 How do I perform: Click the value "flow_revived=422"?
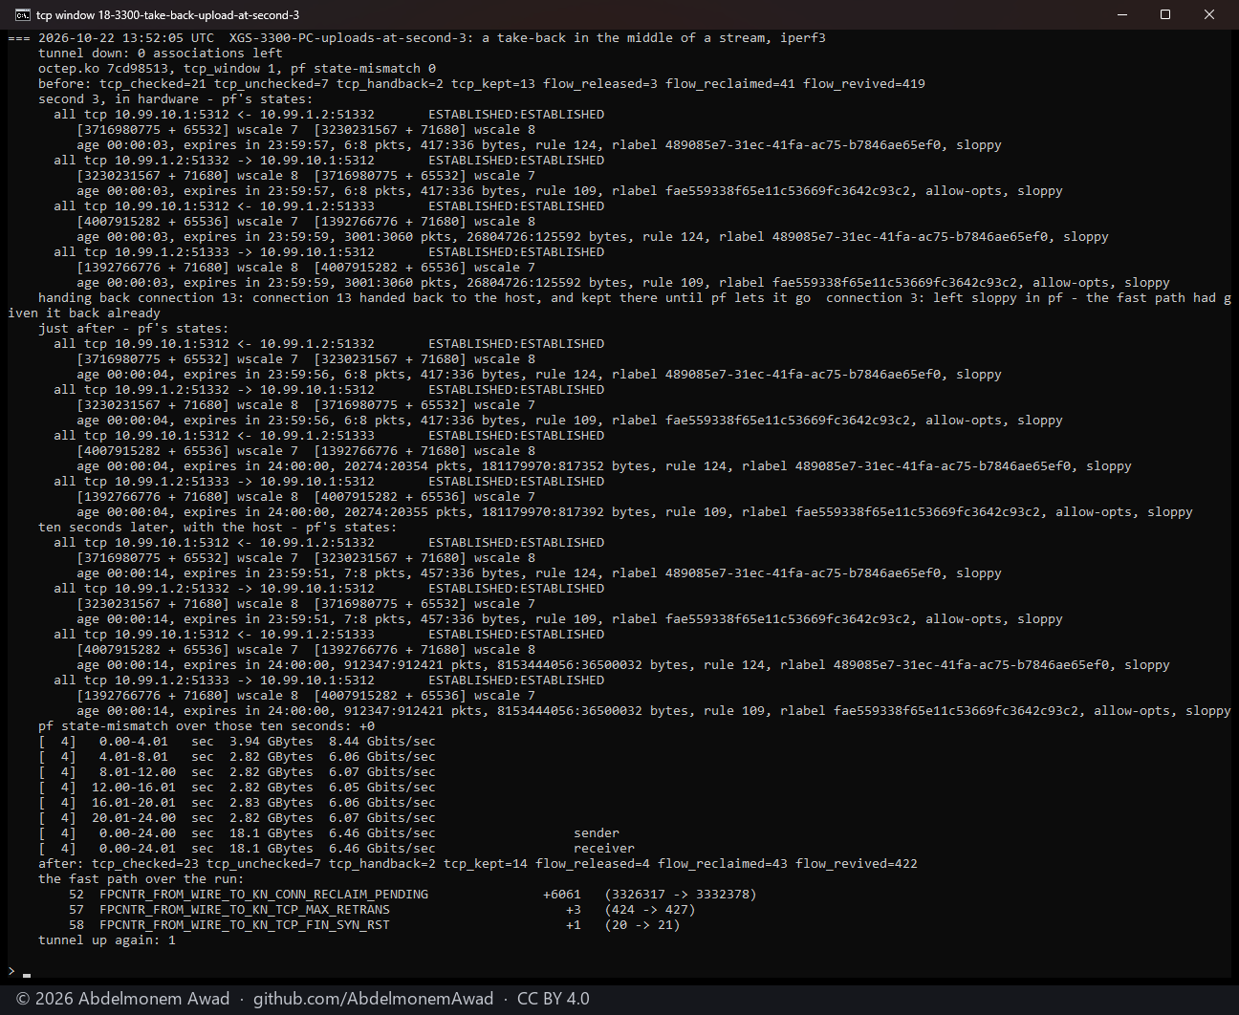pos(857,864)
